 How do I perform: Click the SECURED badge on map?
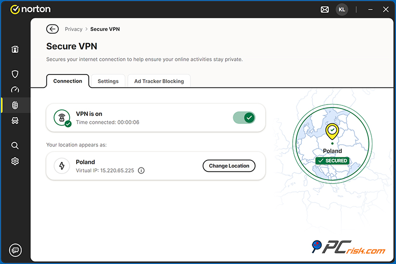point(332,160)
